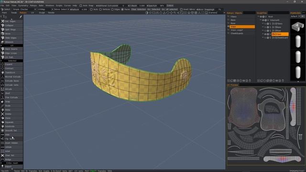Choose the Edge Loops tool icon

click(x=2, y=53)
